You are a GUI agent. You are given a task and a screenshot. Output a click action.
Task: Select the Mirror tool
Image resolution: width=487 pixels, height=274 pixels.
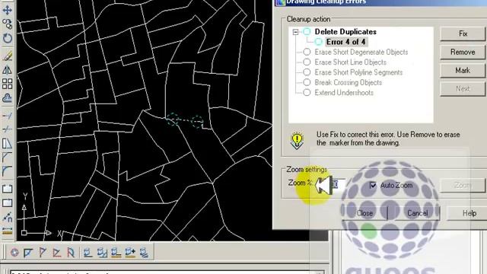coord(7,70)
